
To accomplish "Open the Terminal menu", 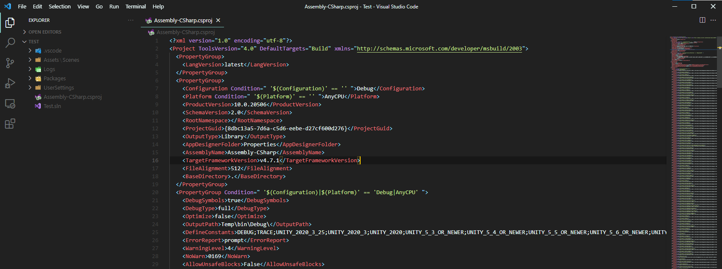I will point(136,6).
